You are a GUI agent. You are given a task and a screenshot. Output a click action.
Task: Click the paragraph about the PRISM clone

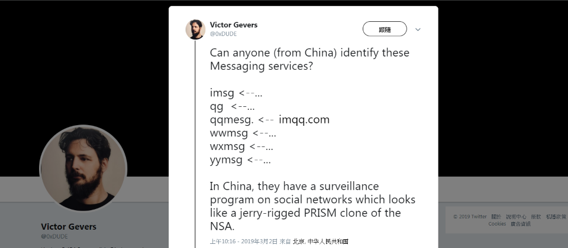(x=312, y=205)
